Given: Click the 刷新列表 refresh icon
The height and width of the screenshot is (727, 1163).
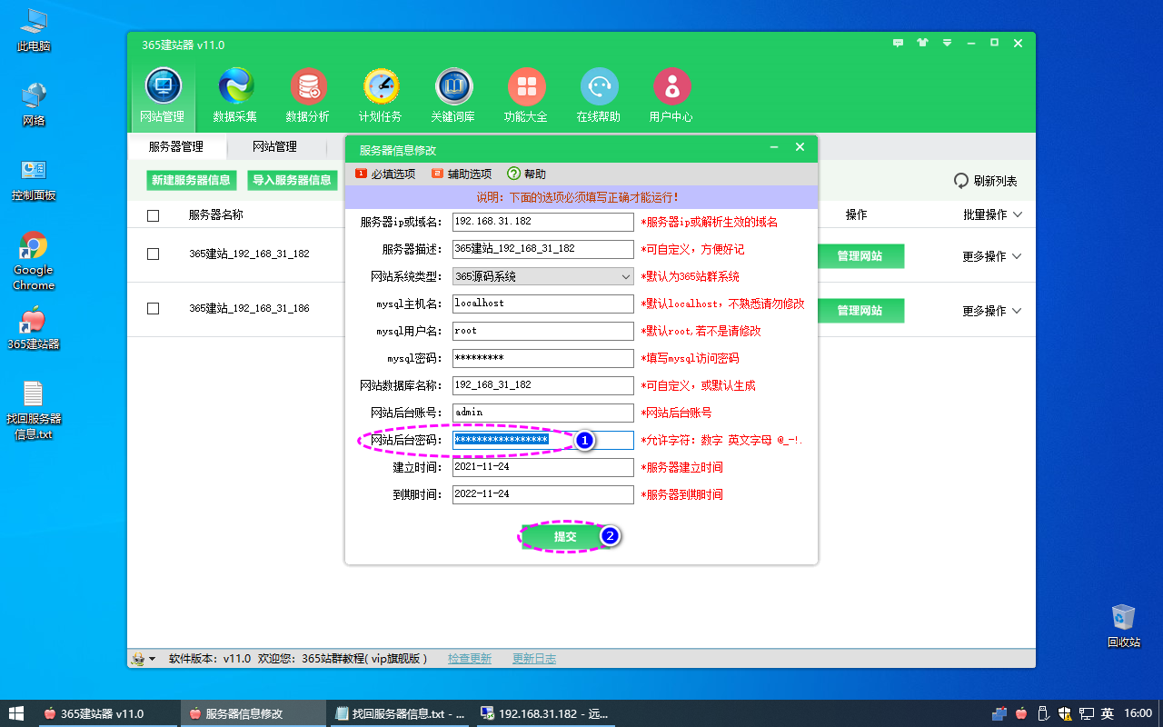Looking at the screenshot, I should 961,181.
